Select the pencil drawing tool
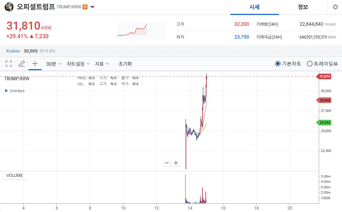Screen dimensions: 342x212 point(22,64)
